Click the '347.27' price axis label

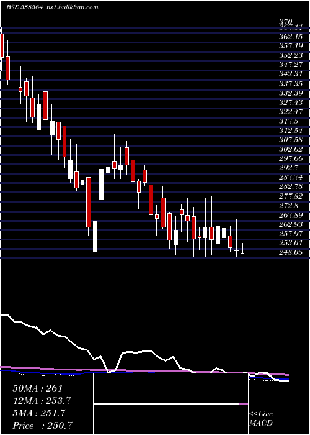[291, 65]
